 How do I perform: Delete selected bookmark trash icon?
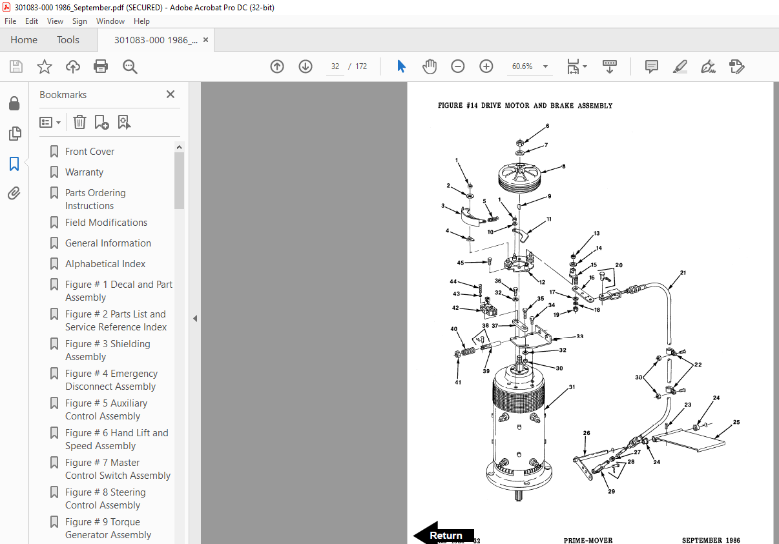[x=79, y=122]
